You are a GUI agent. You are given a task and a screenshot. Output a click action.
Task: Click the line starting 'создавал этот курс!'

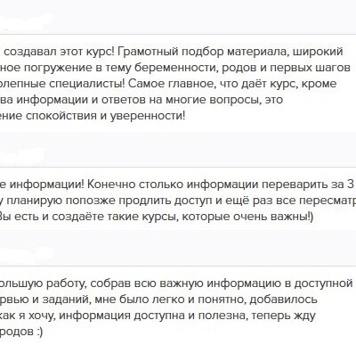(x=174, y=52)
